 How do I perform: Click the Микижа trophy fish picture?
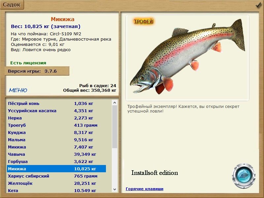[187, 58]
